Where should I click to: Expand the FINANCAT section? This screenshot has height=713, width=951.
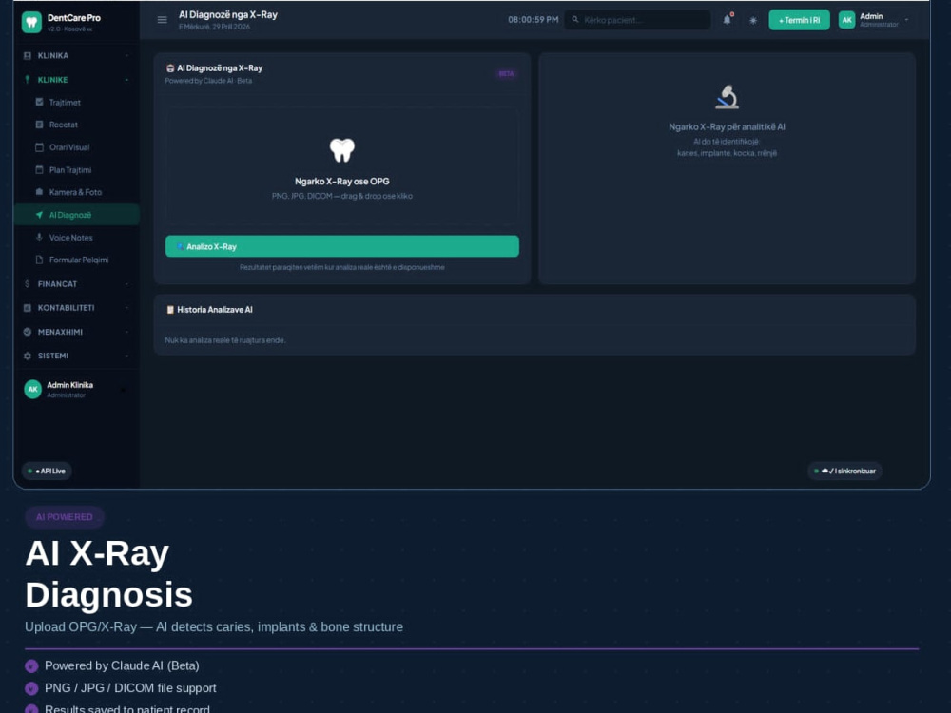76,284
